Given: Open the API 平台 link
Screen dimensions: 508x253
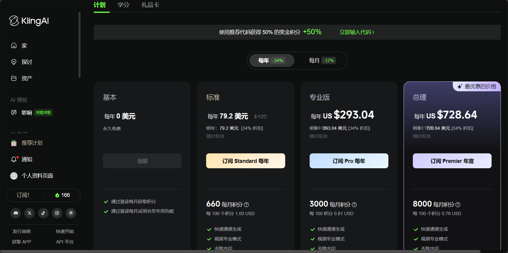Looking at the screenshot, I should coord(65,242).
